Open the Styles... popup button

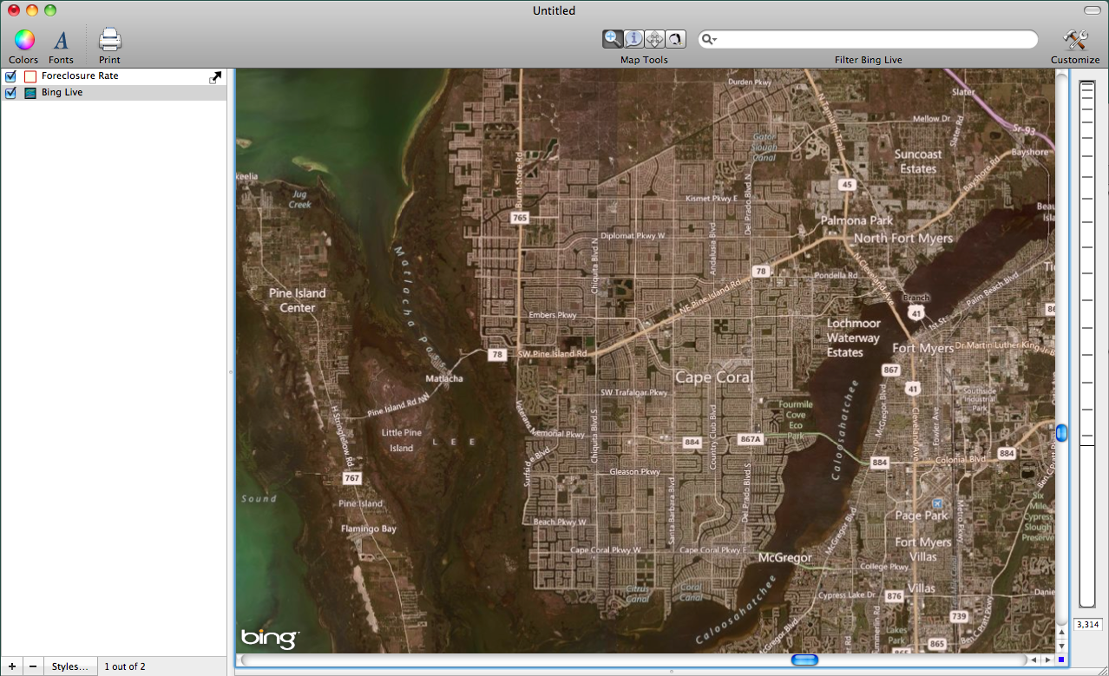(x=70, y=666)
